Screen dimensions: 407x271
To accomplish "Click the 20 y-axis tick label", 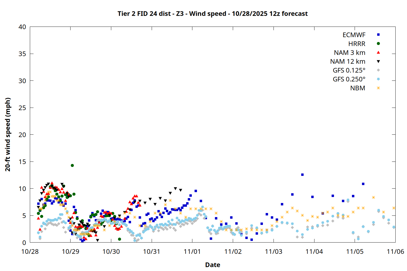I will [x=22, y=135].
